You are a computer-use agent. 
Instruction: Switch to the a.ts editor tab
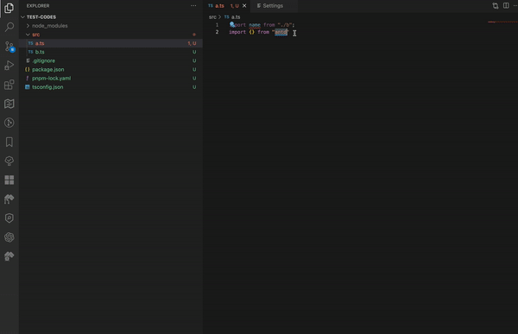coord(219,6)
